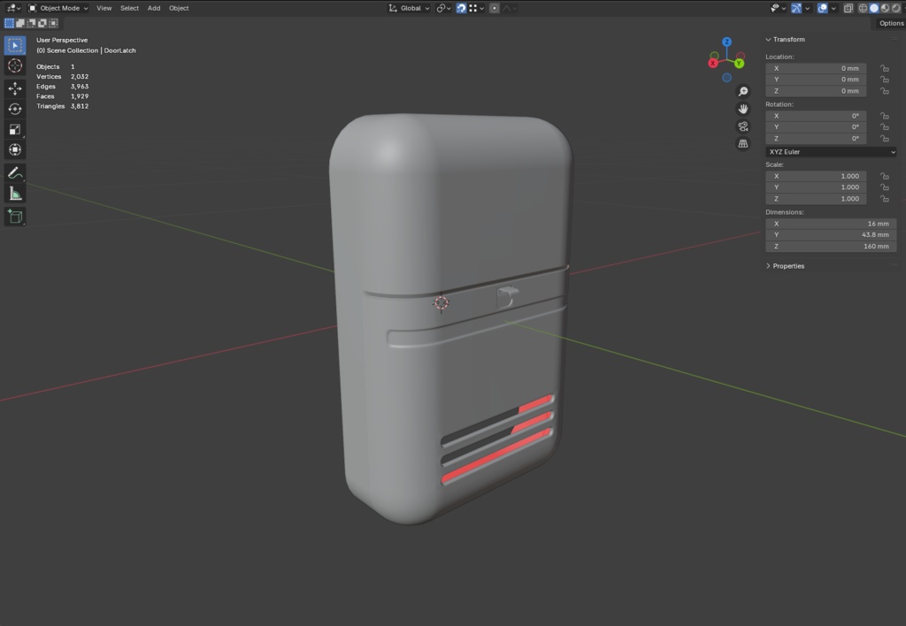The height and width of the screenshot is (626, 906).
Task: Open the Global orientation selector
Action: click(410, 8)
